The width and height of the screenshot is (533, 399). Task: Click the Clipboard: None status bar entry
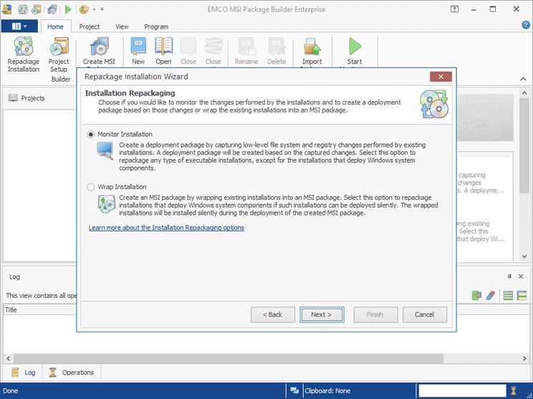click(327, 391)
